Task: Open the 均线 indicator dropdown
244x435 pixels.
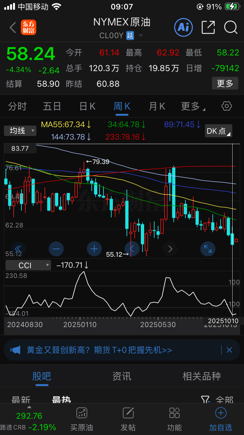Action: click(x=20, y=131)
